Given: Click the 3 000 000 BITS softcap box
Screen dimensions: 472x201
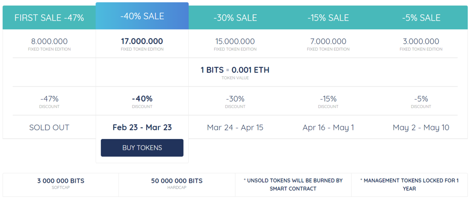Looking at the screenshot, I should [61, 184].
